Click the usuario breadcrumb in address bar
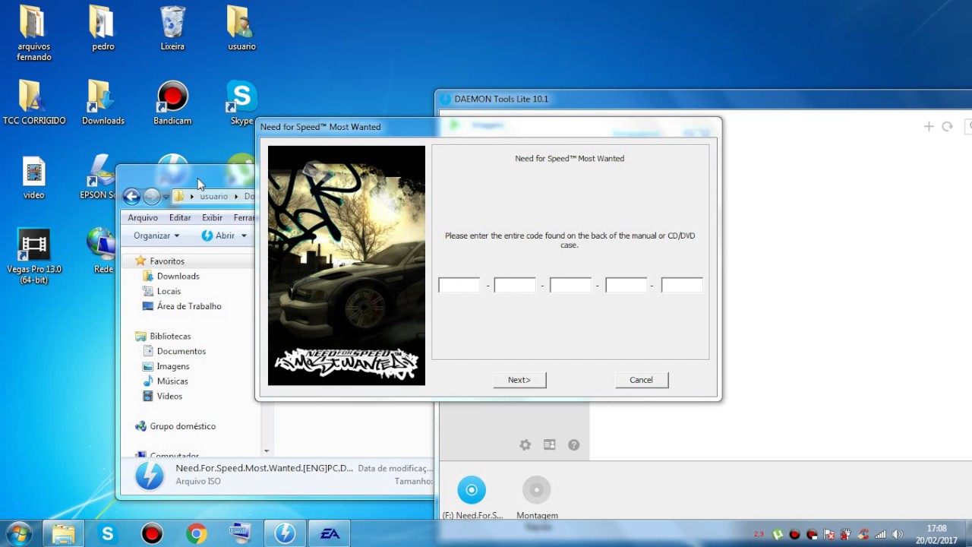The width and height of the screenshot is (972, 547). 214,197
